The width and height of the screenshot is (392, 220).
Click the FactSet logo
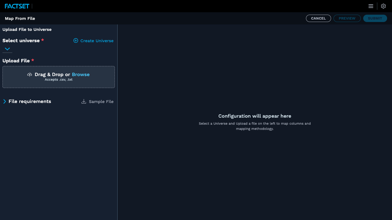coord(17,6)
